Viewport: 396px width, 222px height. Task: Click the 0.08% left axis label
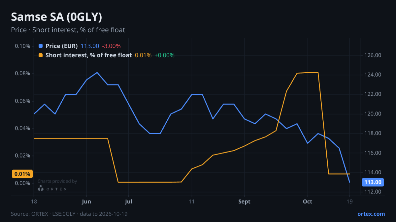pos(23,73)
